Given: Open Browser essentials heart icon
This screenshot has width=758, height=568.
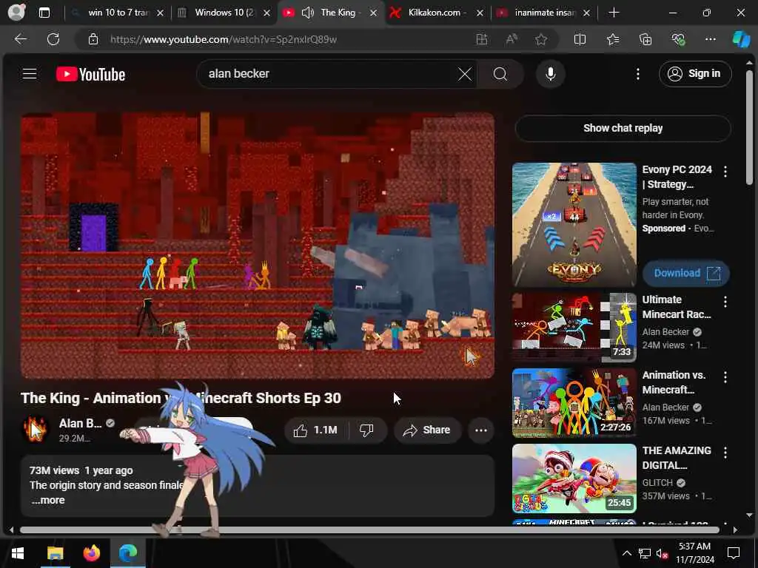Looking at the screenshot, I should point(678,40).
